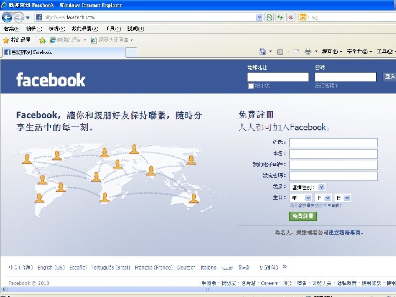Open the 工具(T) menu in menu bar
The image size is (396, 297).
[x=113, y=29]
